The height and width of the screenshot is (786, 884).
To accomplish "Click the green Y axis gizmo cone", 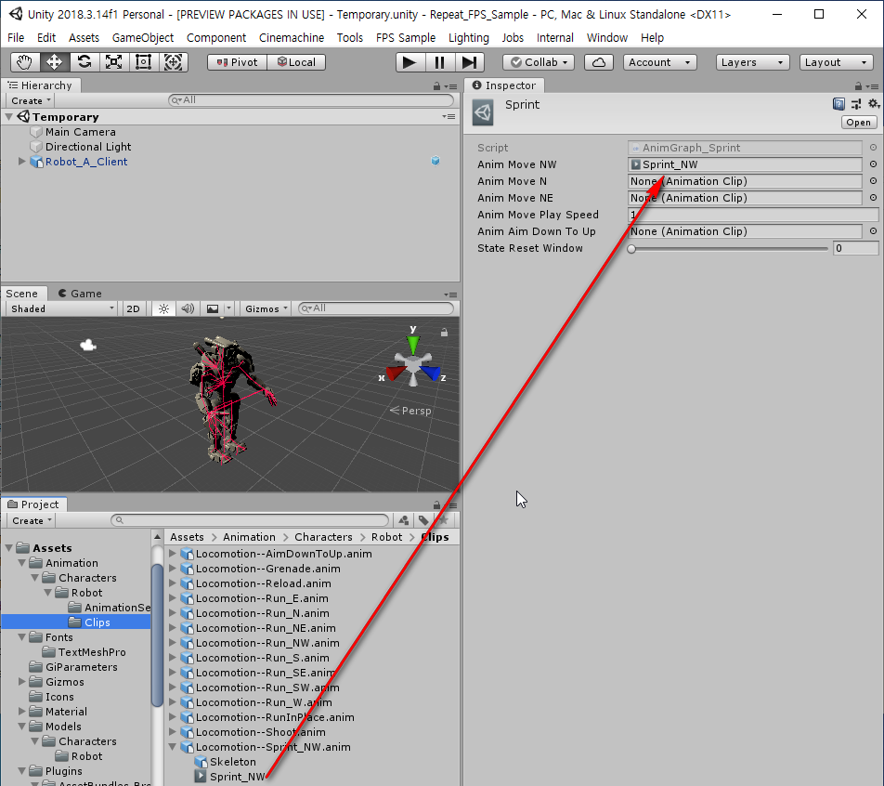I will point(413,344).
